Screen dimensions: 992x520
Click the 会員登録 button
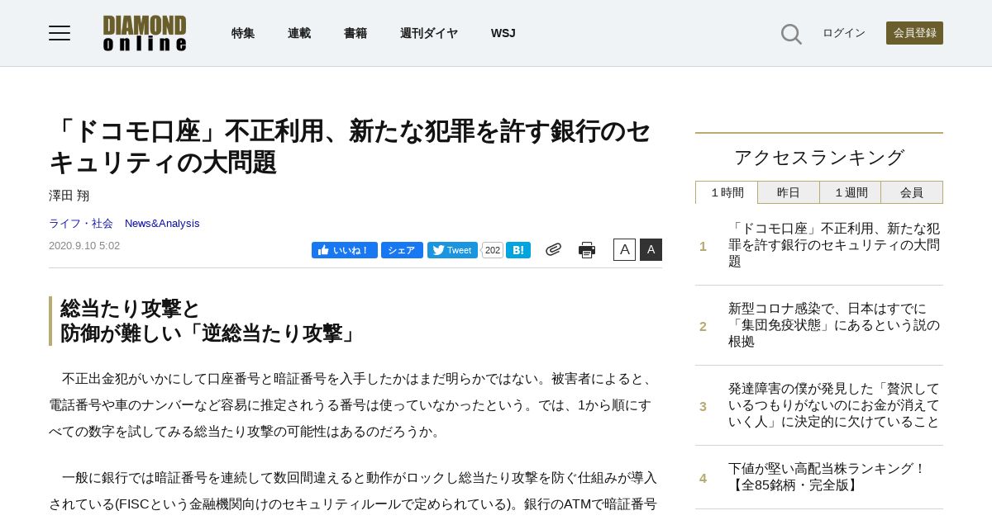914,33
